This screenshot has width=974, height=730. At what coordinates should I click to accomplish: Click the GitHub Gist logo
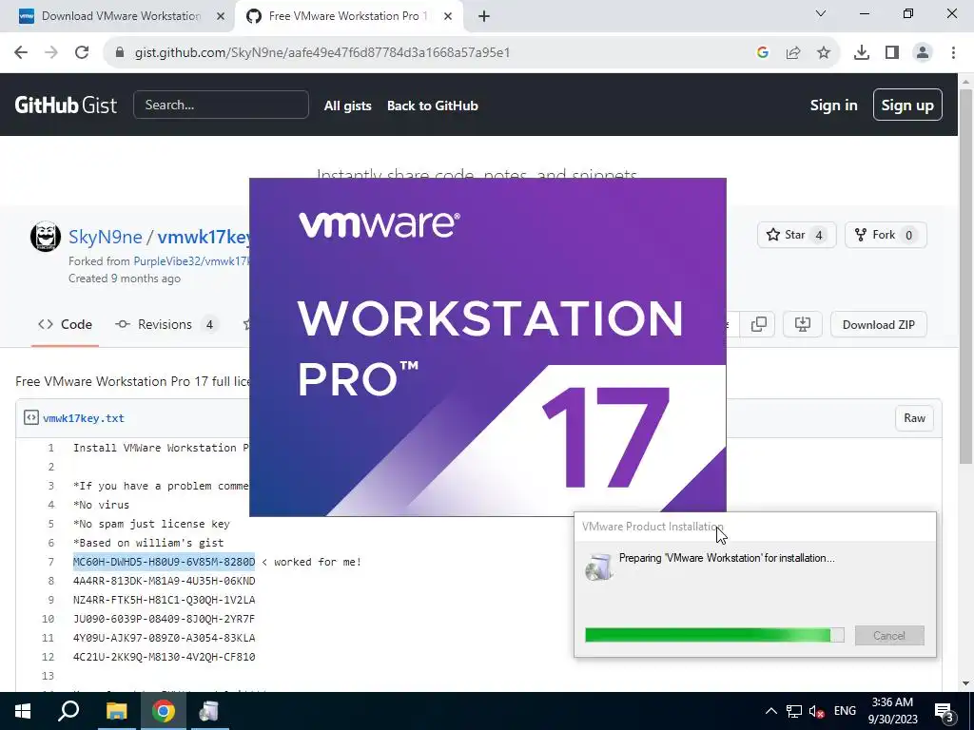click(66, 105)
